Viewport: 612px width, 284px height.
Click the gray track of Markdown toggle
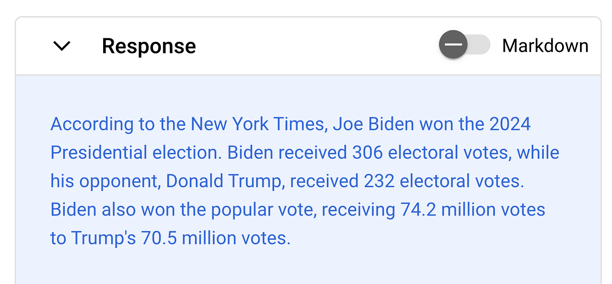[479, 44]
